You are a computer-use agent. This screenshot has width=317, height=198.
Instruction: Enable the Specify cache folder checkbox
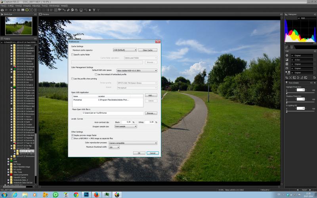(x=73, y=55)
